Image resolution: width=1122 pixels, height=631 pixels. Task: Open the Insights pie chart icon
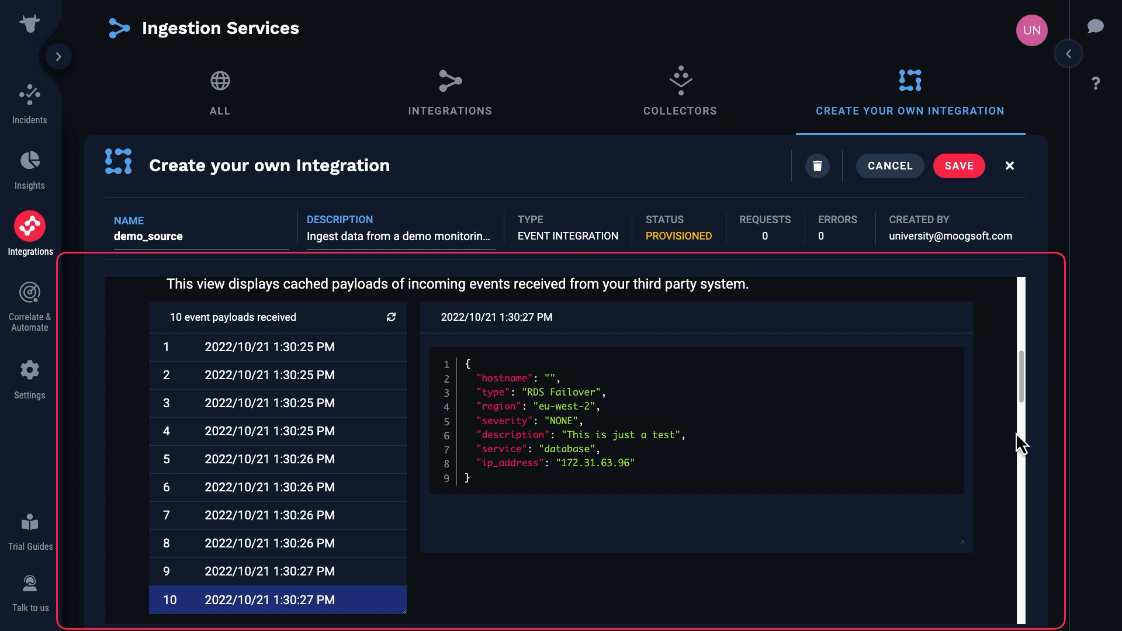(x=29, y=161)
